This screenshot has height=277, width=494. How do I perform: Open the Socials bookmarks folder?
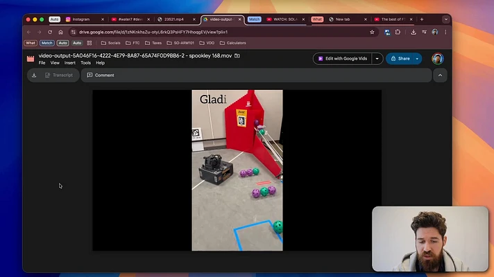[110, 43]
